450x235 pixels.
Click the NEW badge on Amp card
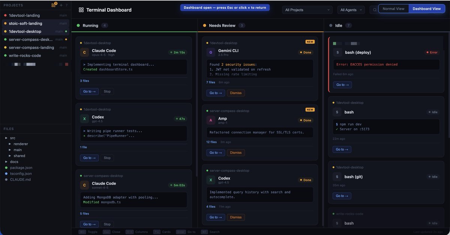[310, 110]
